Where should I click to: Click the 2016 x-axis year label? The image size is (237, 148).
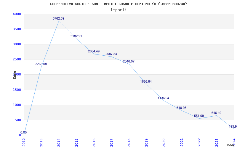[94, 142]
